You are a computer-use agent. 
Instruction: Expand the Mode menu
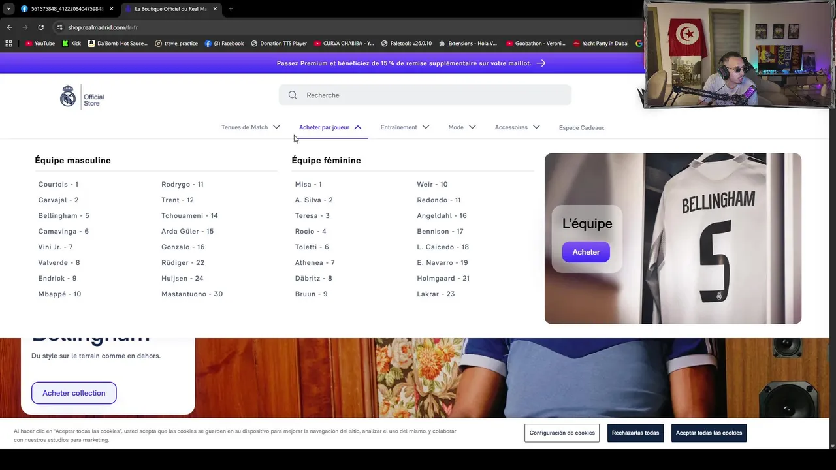tap(462, 127)
